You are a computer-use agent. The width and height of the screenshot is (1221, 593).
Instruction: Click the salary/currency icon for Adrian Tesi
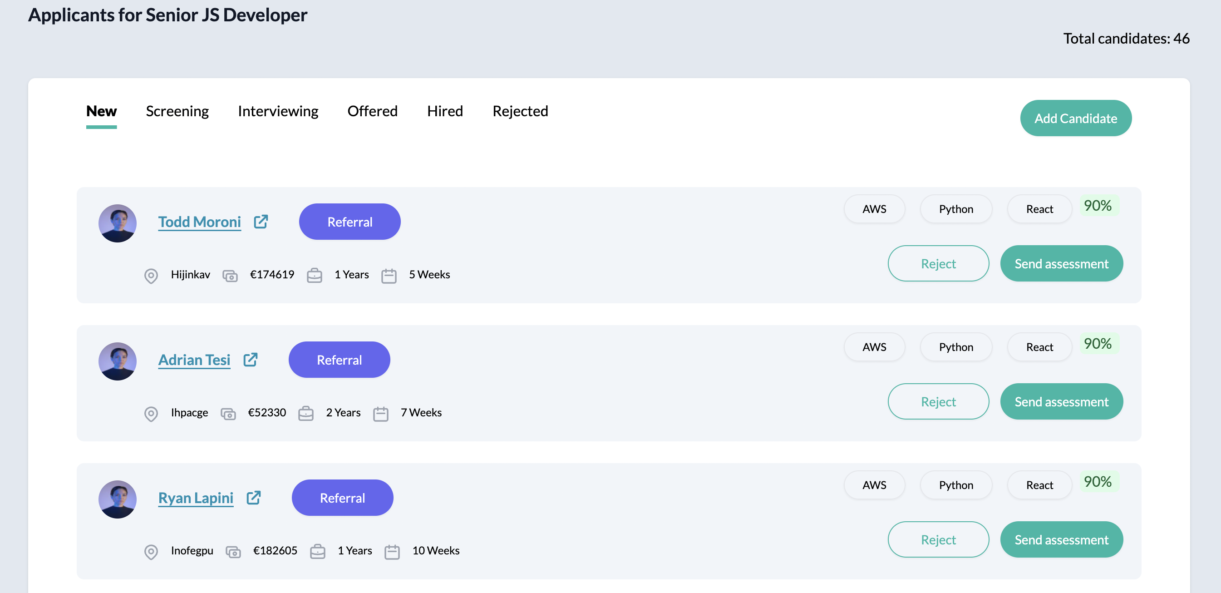click(x=229, y=413)
